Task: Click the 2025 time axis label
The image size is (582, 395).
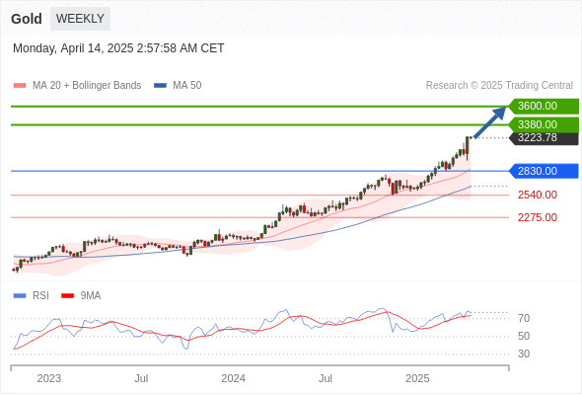Action: point(417,378)
